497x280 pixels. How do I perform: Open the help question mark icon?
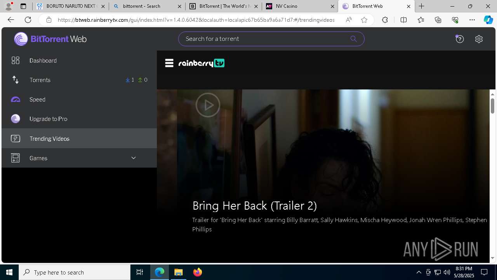(x=460, y=39)
